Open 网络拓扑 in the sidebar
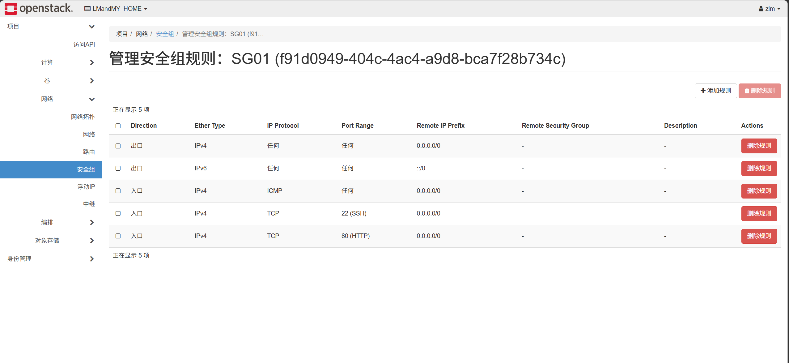Viewport: 789px width, 363px height. point(83,117)
